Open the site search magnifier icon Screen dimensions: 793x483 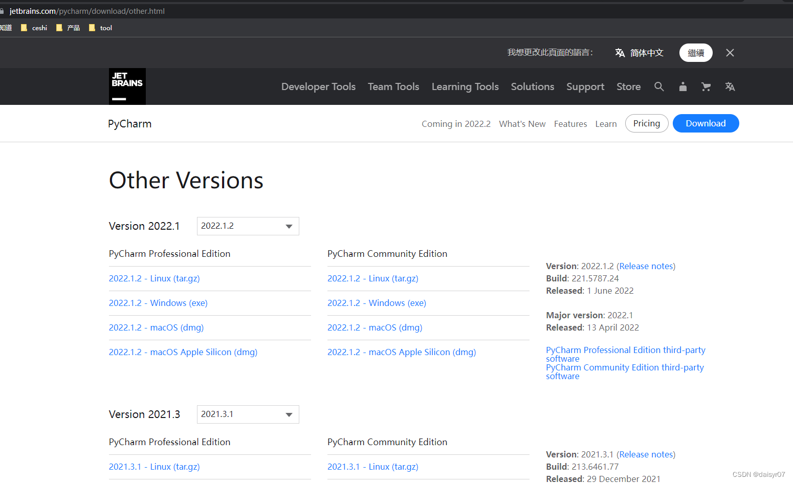point(659,86)
